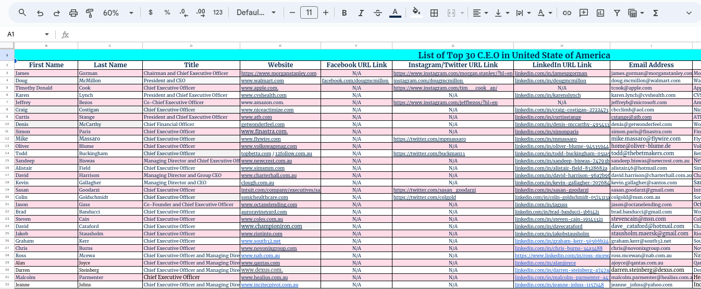The image size is (701, 289).
Task: Select row header 10
Action: coord(7,124)
